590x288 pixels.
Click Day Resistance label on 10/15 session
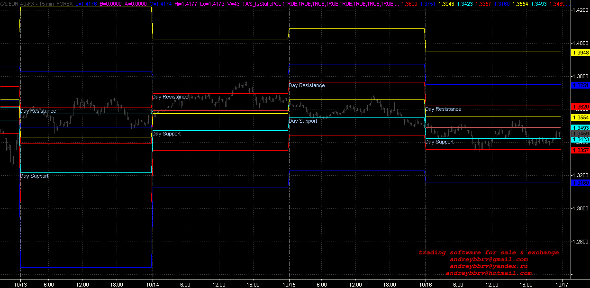[307, 86]
